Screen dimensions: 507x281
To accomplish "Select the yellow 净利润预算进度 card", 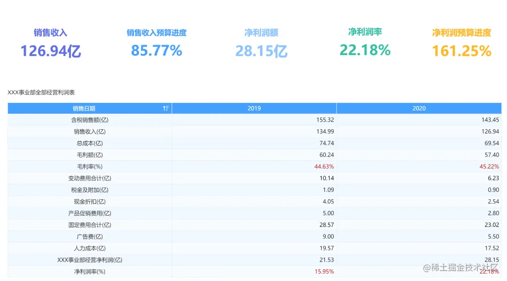I will pyautogui.click(x=461, y=42).
